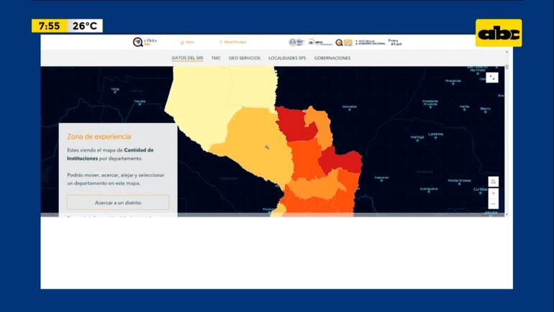Go to the GOBERNACIONES tab

click(332, 58)
